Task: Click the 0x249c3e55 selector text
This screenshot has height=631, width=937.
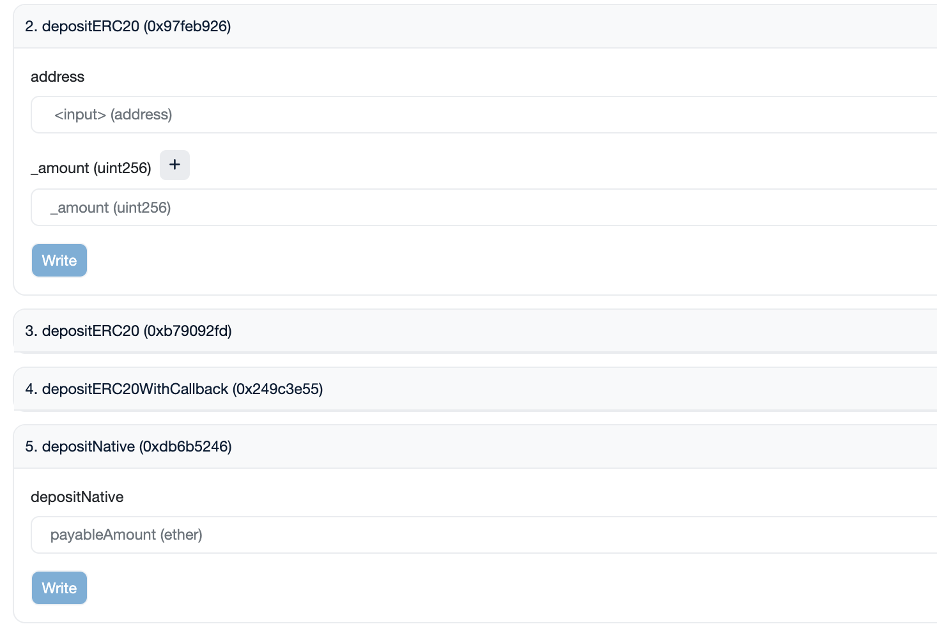Action: 277,389
